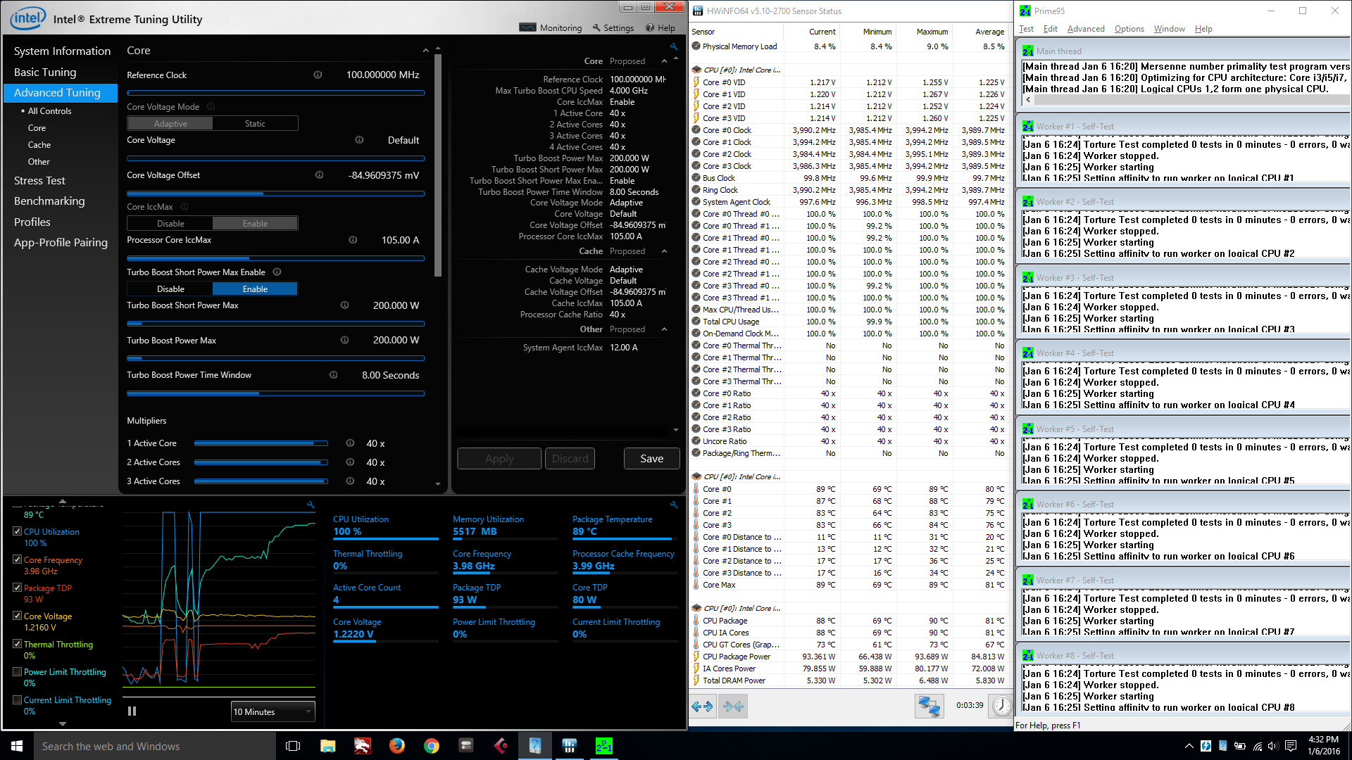This screenshot has width=1352, height=760.
Task: Collapse the Cache Proposed section
Action: pyautogui.click(x=664, y=251)
